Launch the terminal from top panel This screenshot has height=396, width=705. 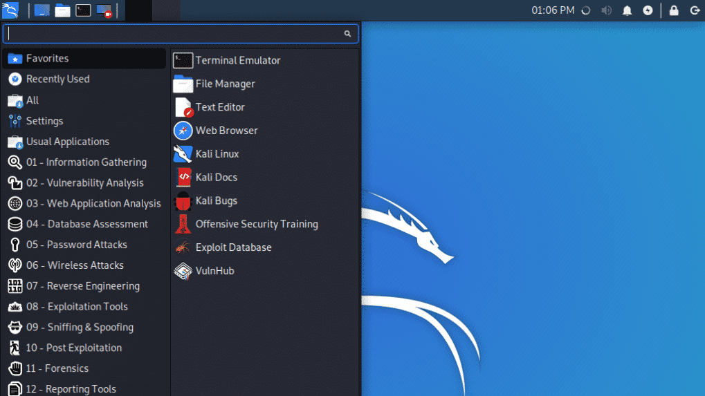[83, 10]
